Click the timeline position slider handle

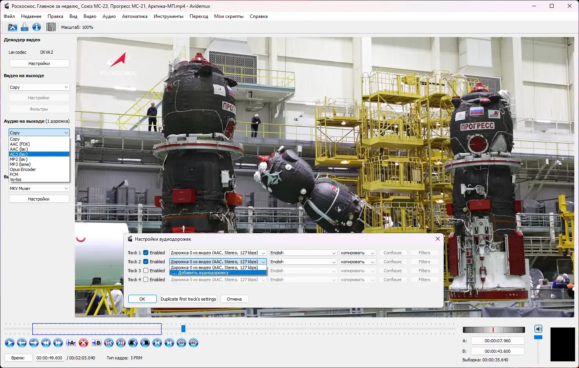[x=183, y=329]
